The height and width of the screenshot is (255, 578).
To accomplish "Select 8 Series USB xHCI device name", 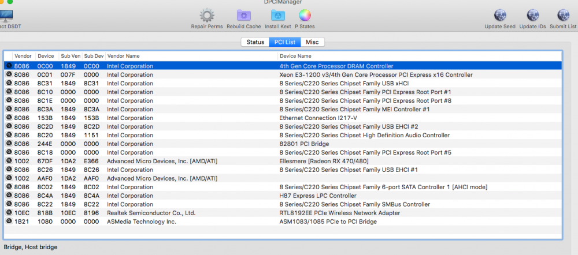I will click(x=344, y=84).
